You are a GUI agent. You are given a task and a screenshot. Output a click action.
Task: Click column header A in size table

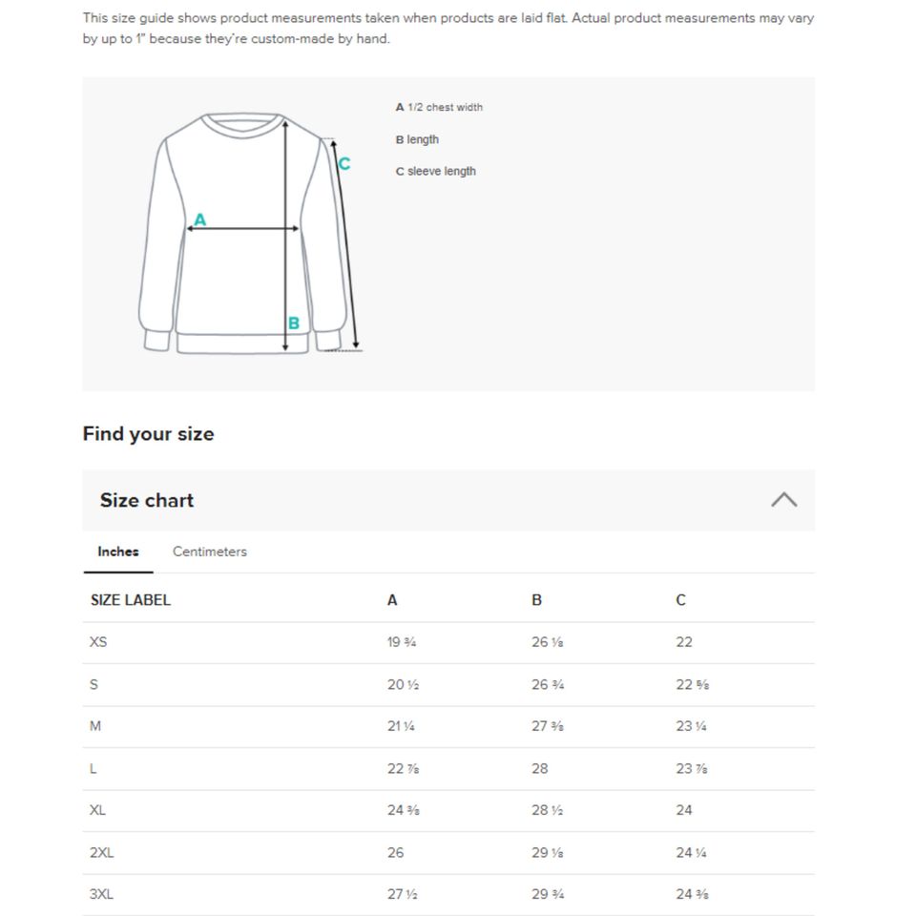(x=392, y=600)
